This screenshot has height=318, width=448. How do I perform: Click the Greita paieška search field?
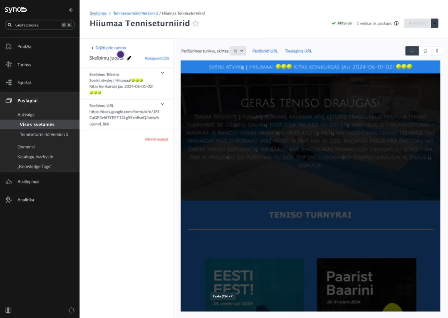[40, 25]
